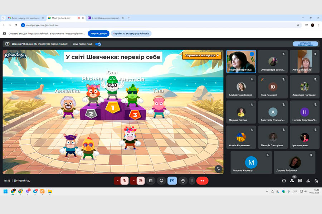Open the activities icon

click(x=308, y=180)
